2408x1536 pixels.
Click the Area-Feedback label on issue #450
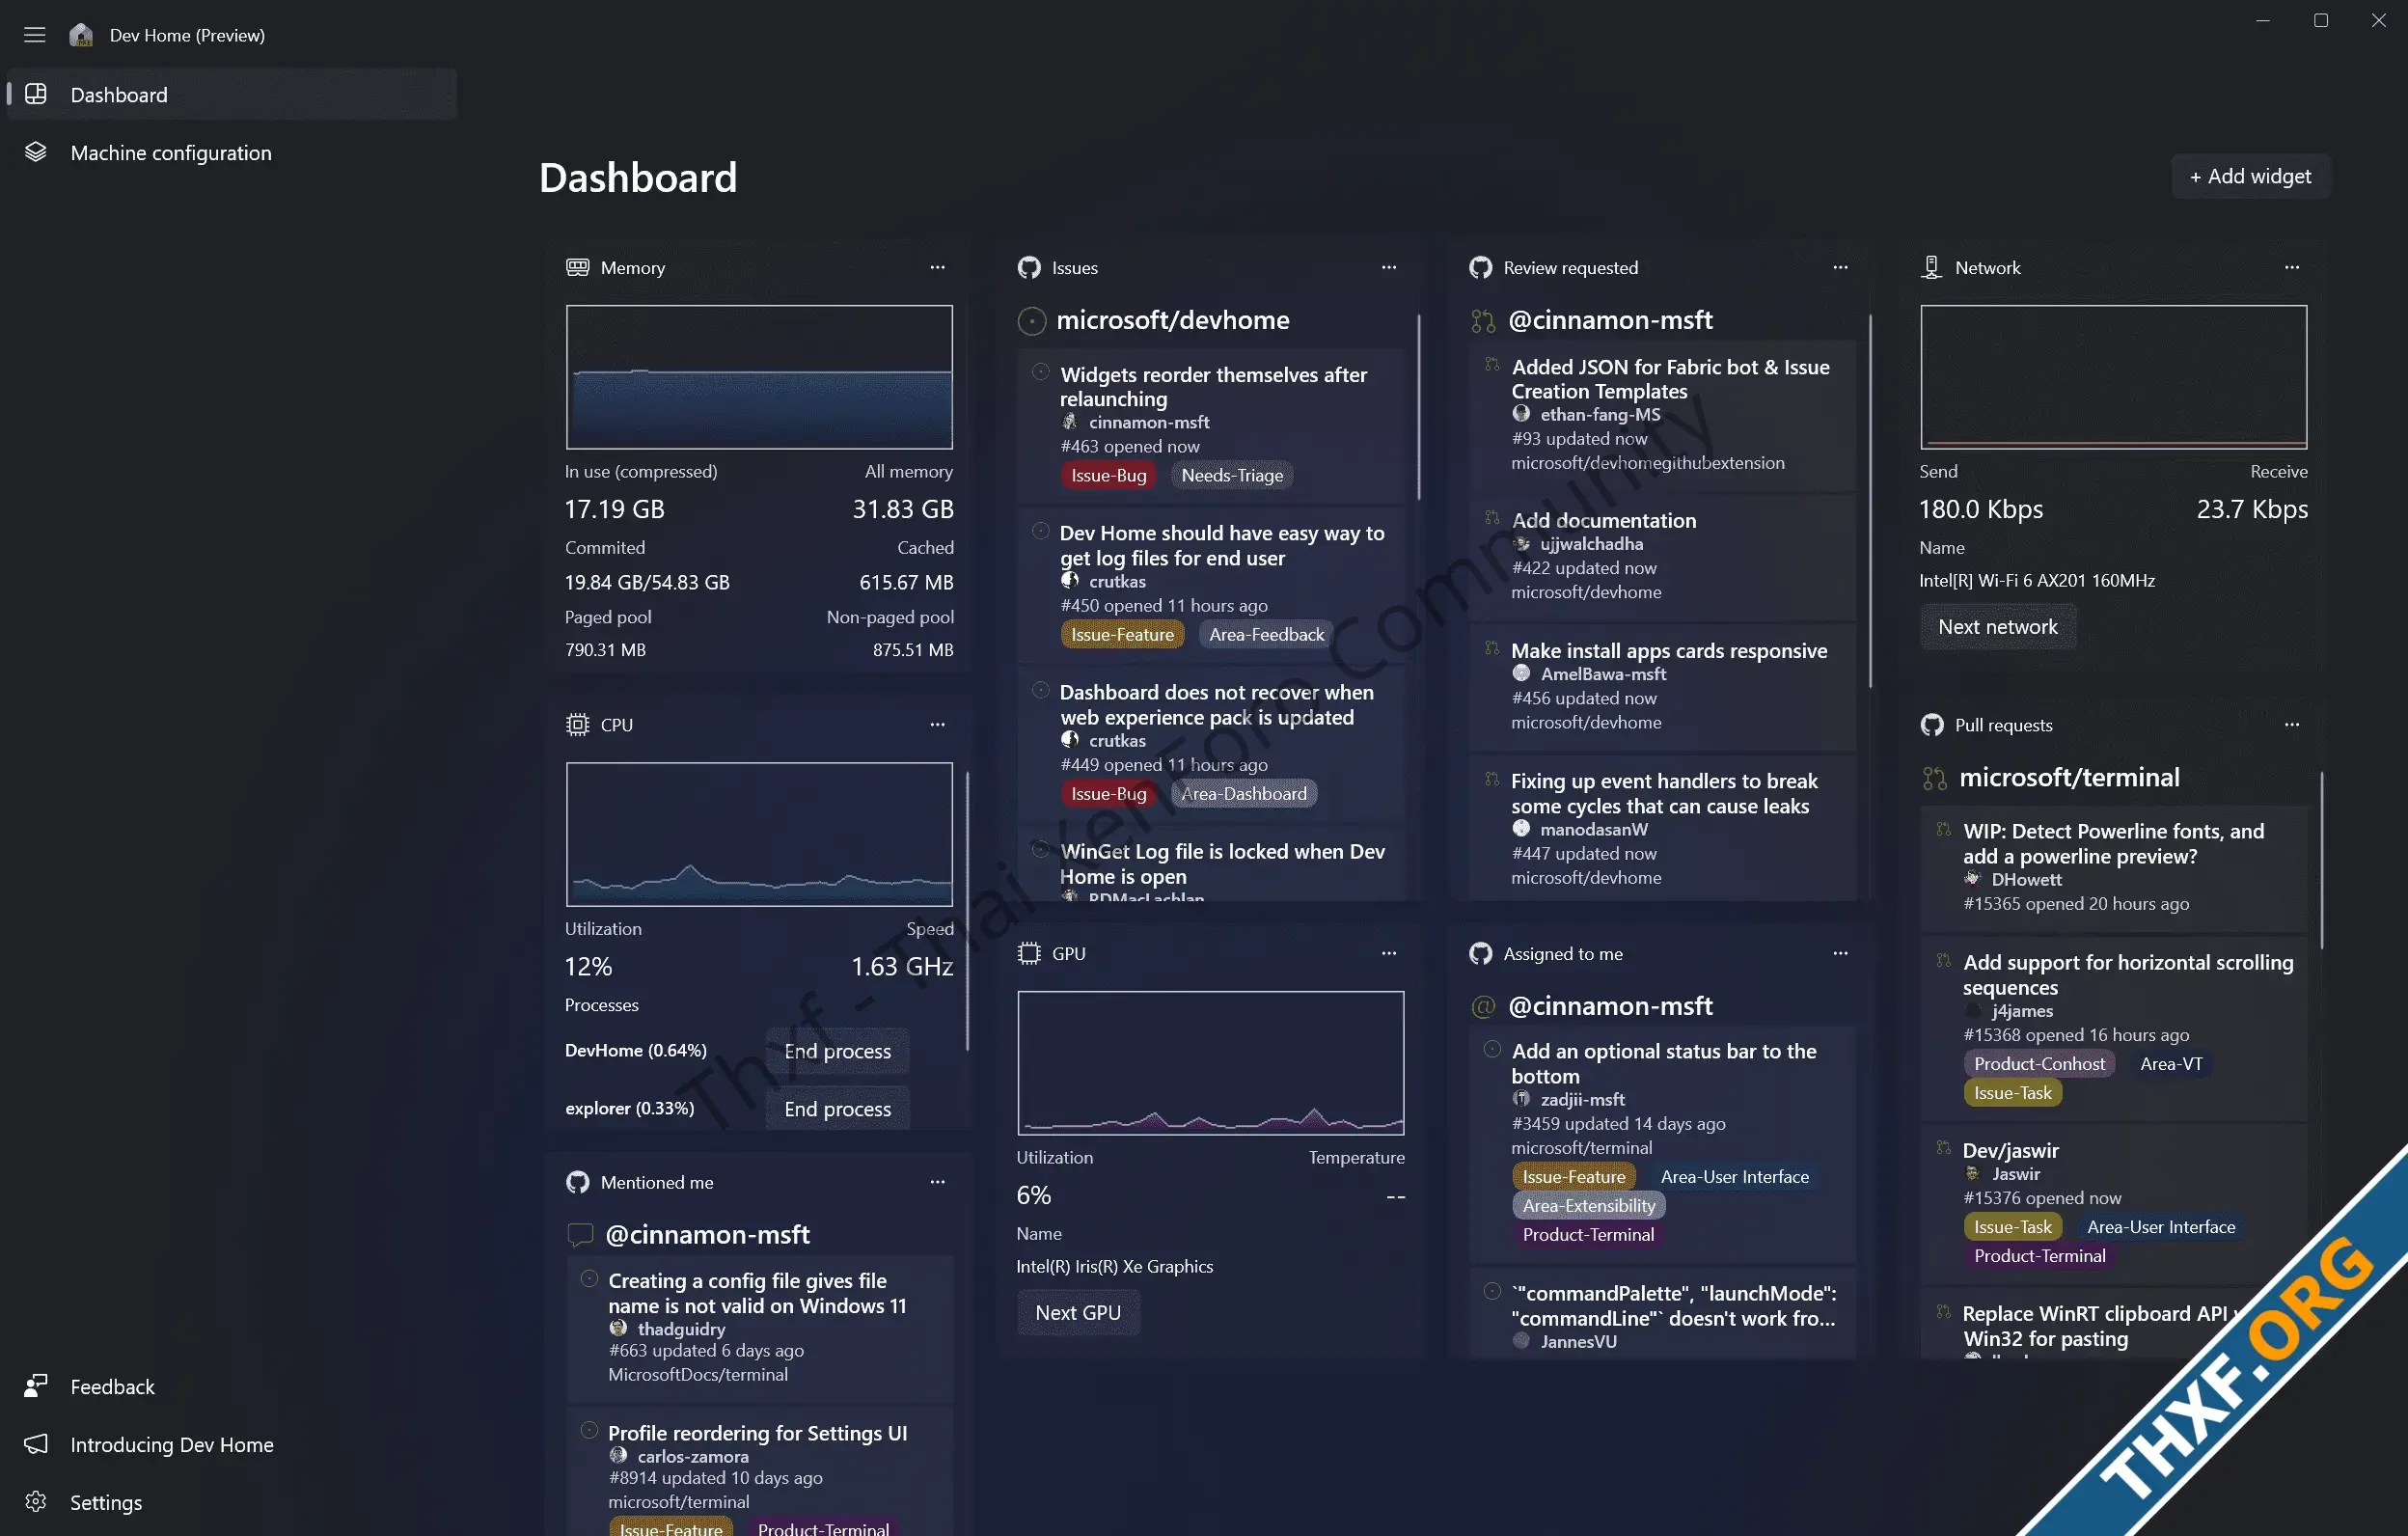click(1266, 634)
